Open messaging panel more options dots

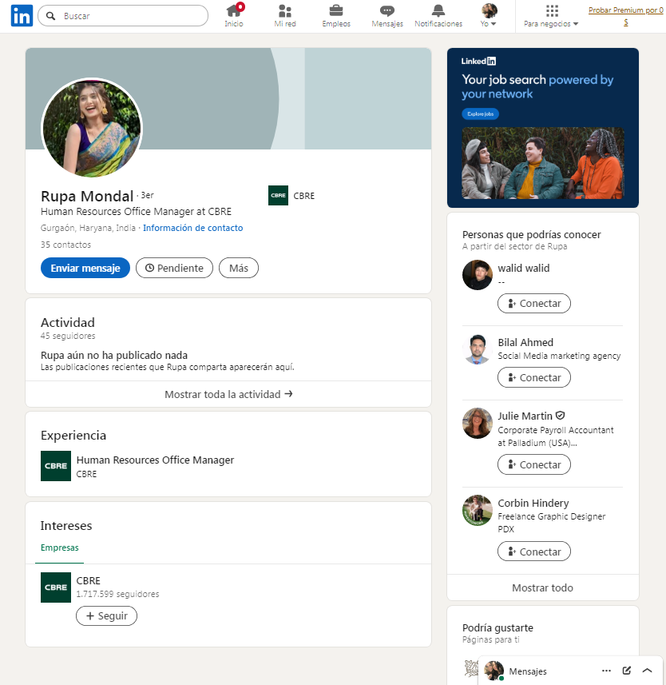606,671
